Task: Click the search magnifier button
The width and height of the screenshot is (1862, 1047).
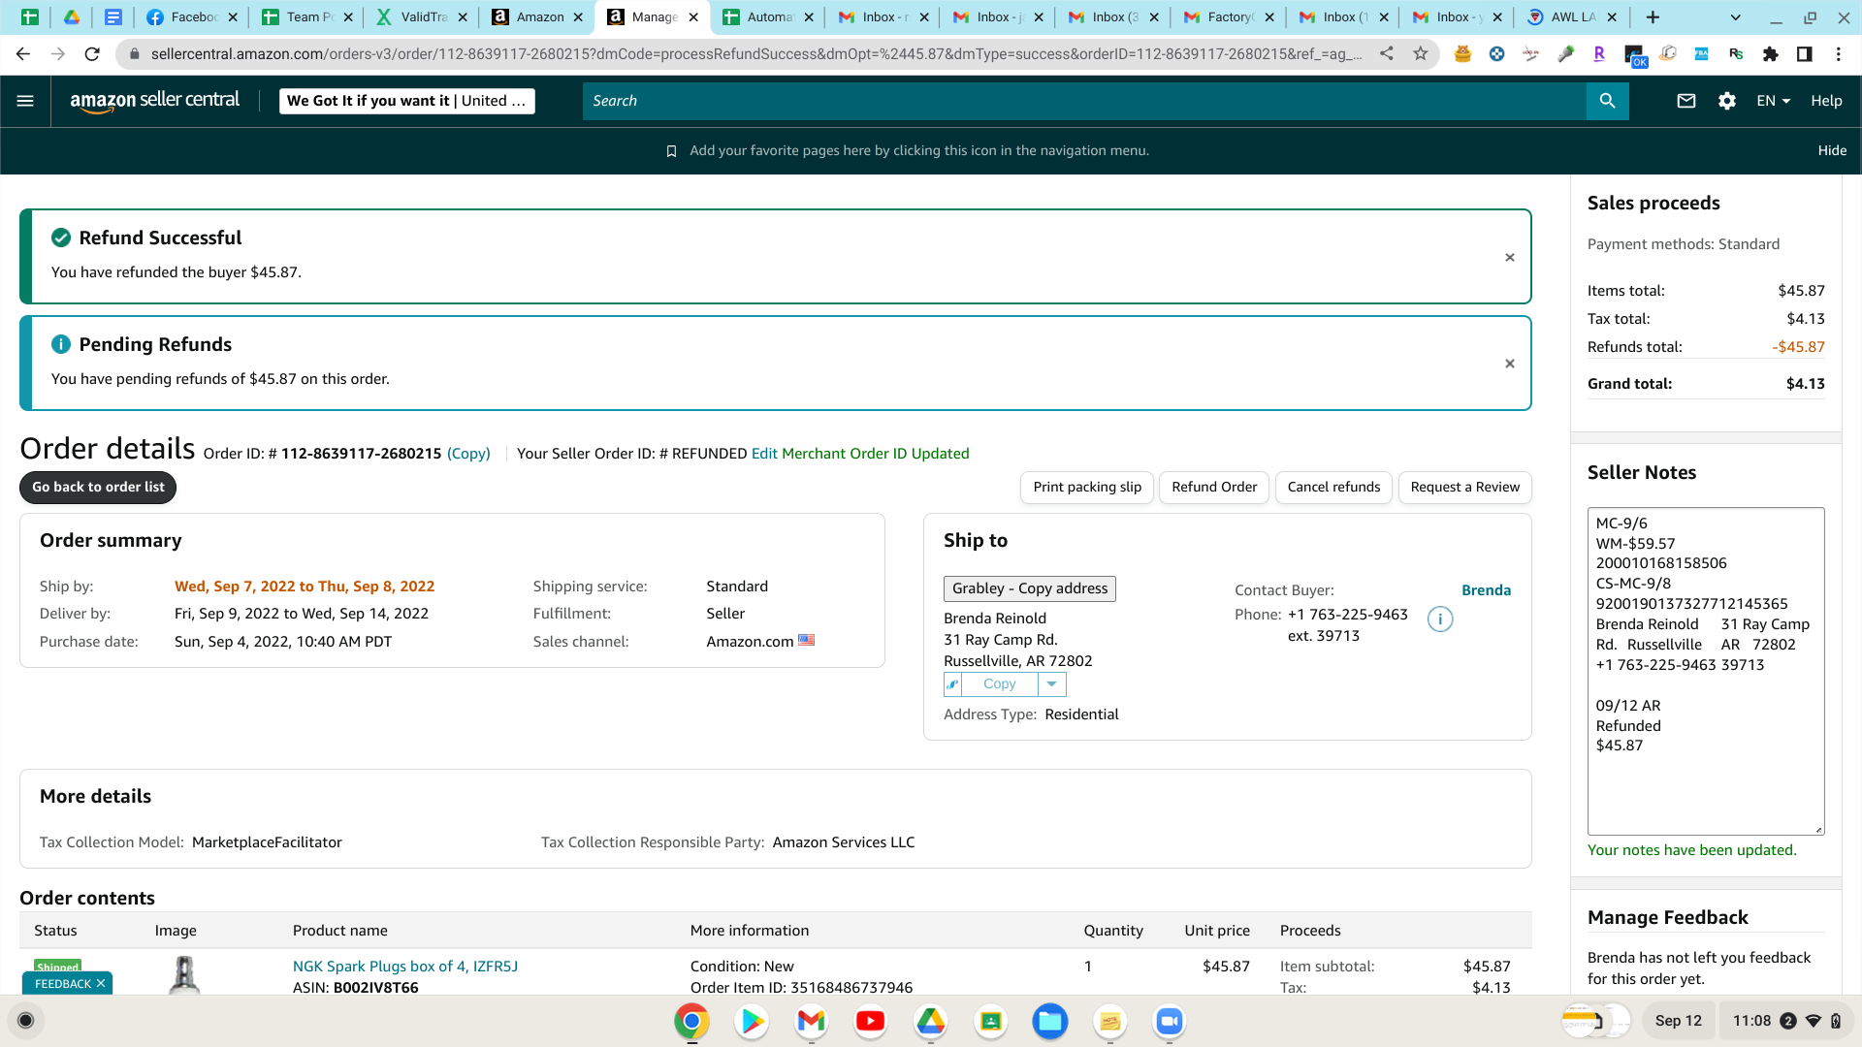Action: (1607, 101)
